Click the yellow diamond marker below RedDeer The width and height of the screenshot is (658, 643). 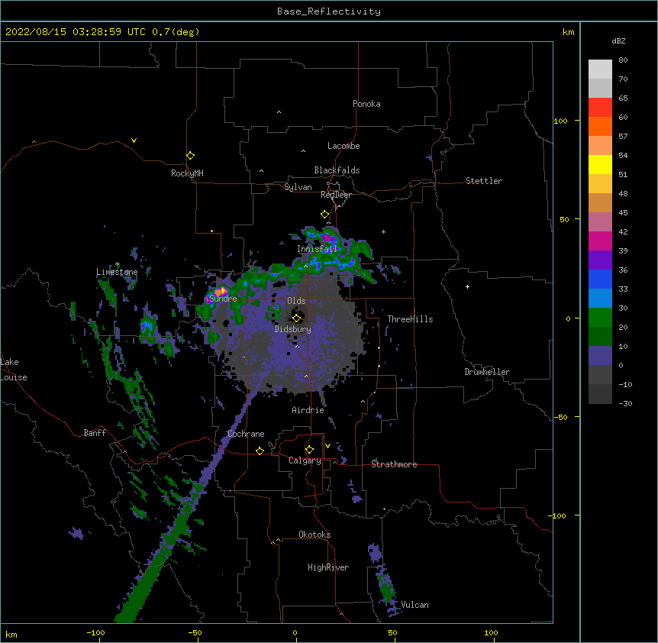[x=325, y=215]
